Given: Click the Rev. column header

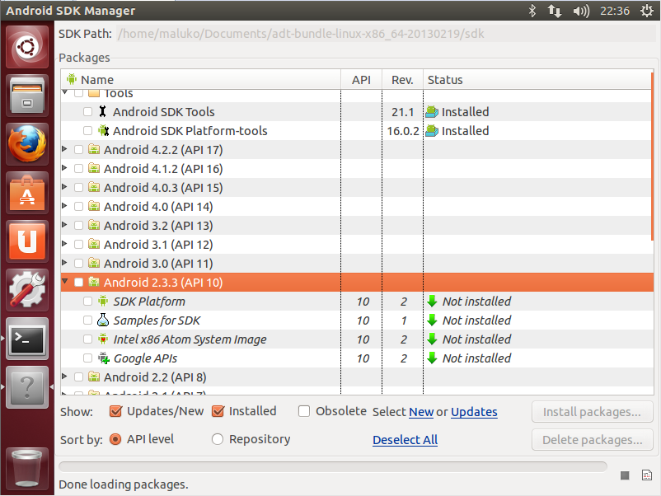Looking at the screenshot, I should [x=402, y=80].
